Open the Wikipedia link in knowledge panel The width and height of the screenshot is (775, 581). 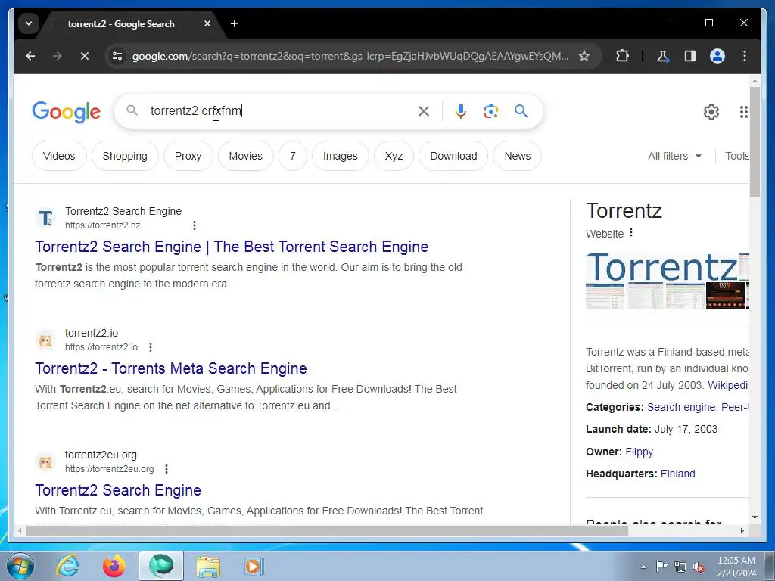pos(727,385)
